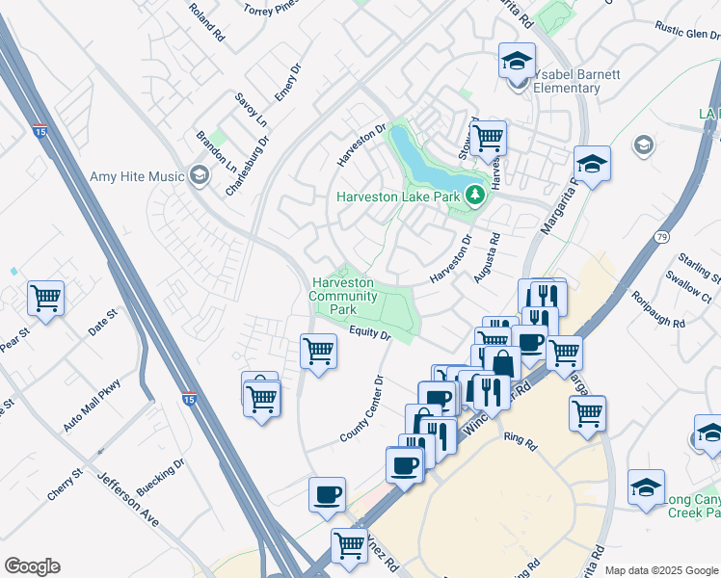Open the Amy Hite Music place pin
Image resolution: width=721 pixels, height=578 pixels.
coord(200,175)
